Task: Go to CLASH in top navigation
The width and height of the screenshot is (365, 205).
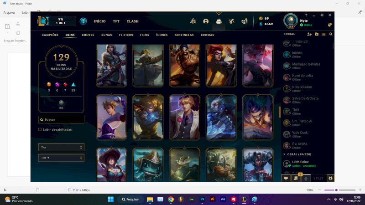Action: 132,21
